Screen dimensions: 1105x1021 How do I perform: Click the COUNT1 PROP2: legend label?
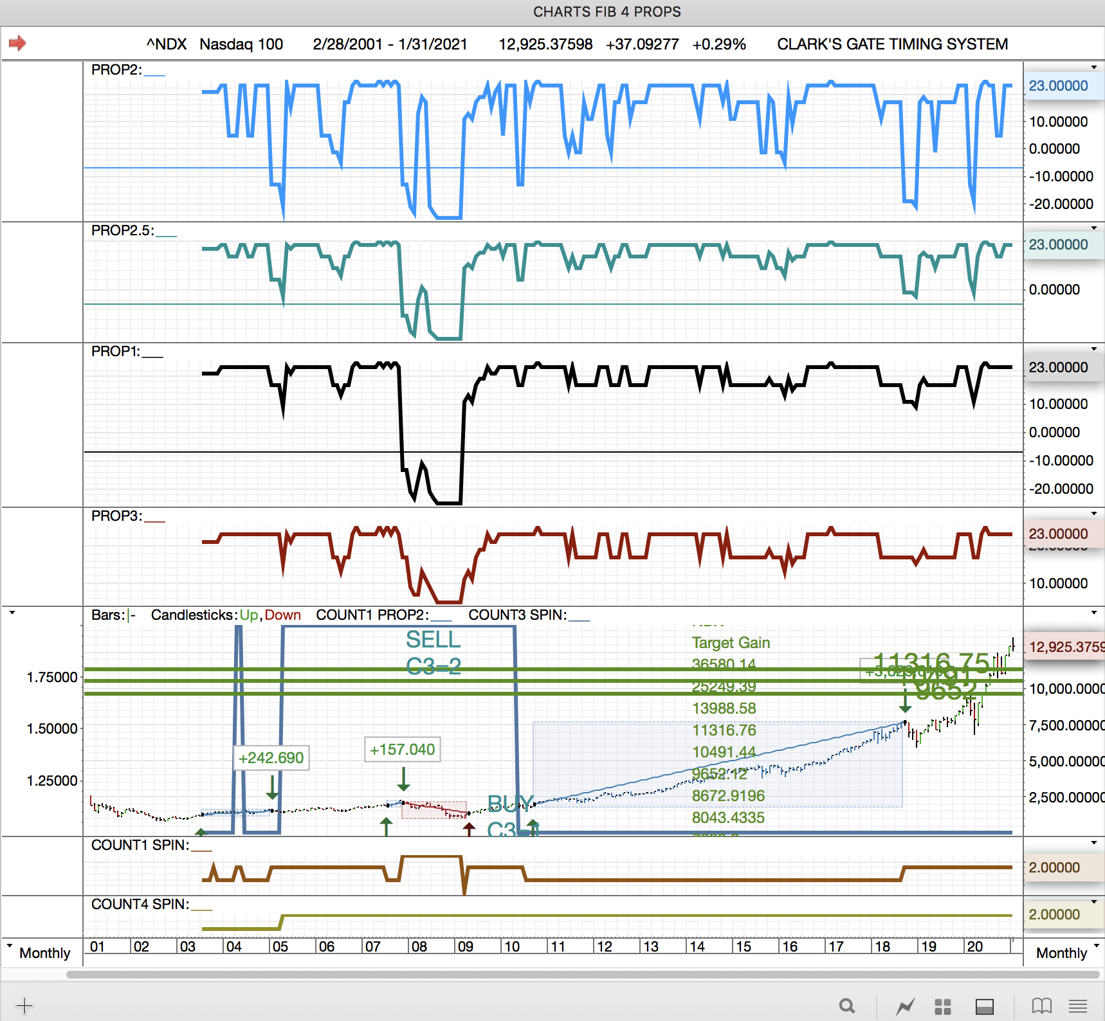(x=372, y=615)
